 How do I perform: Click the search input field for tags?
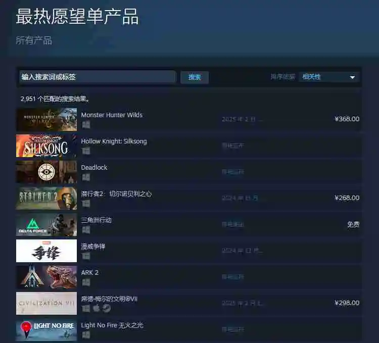point(98,77)
